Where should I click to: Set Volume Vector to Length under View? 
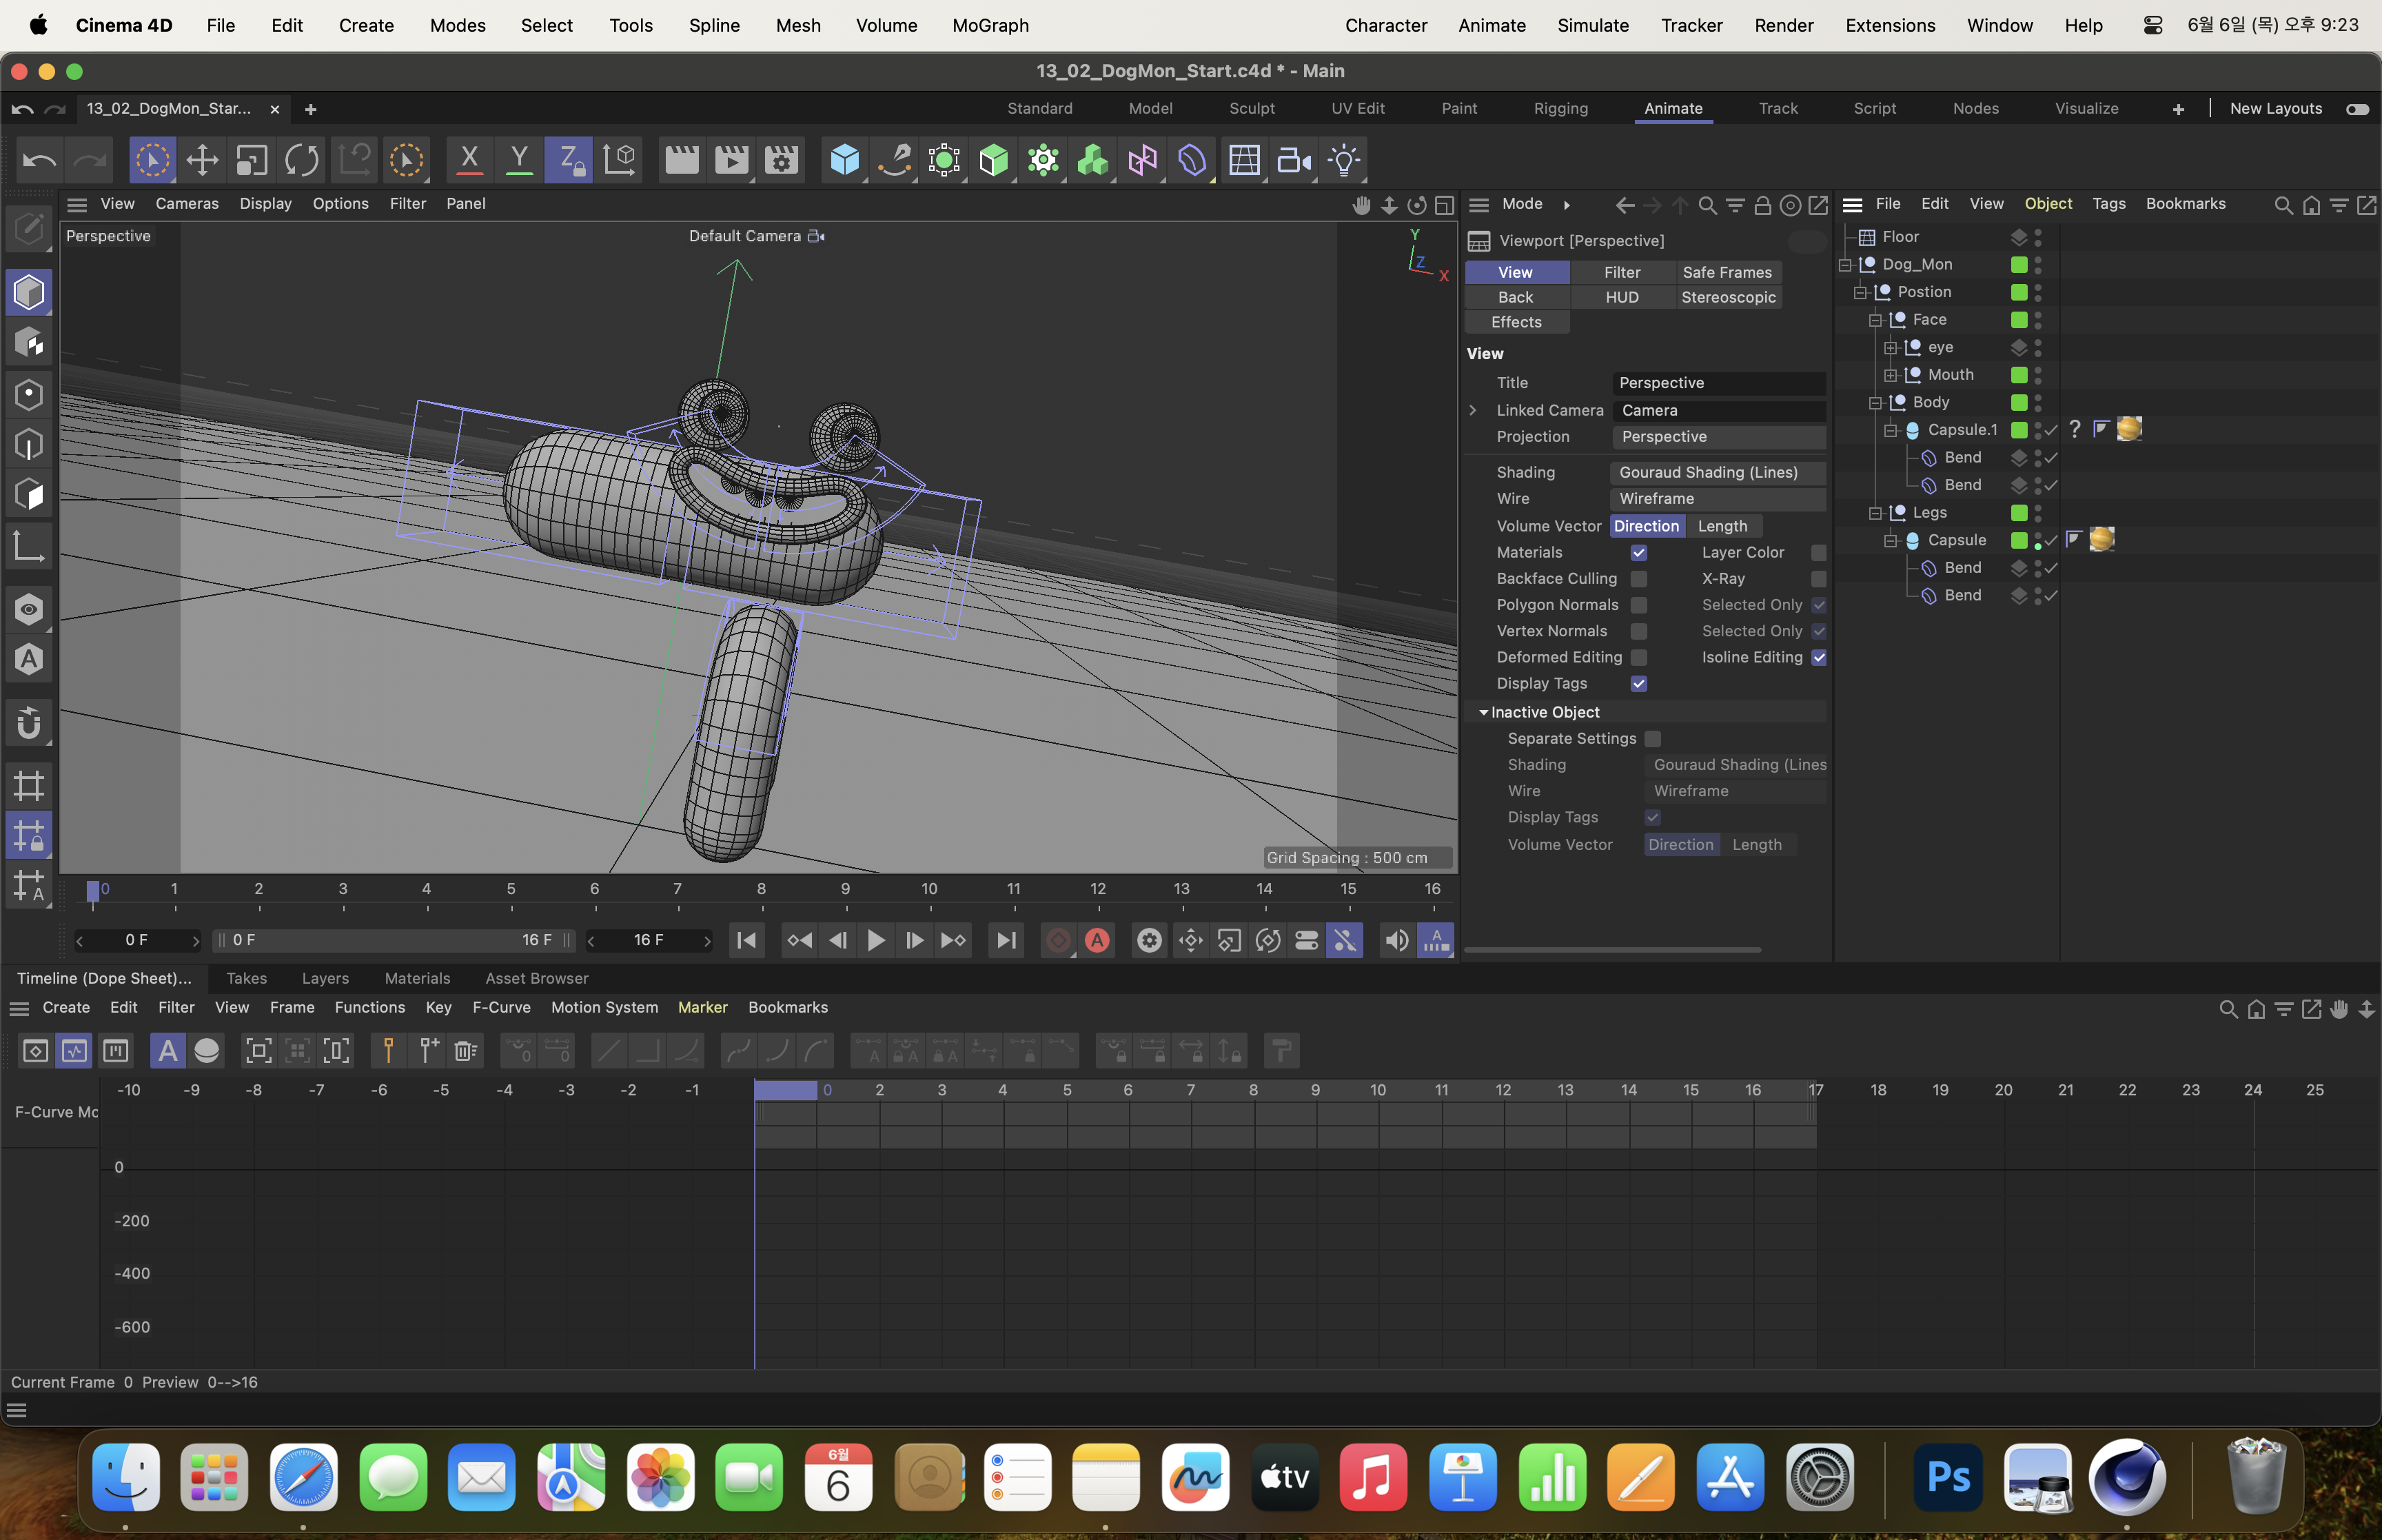point(1722,526)
